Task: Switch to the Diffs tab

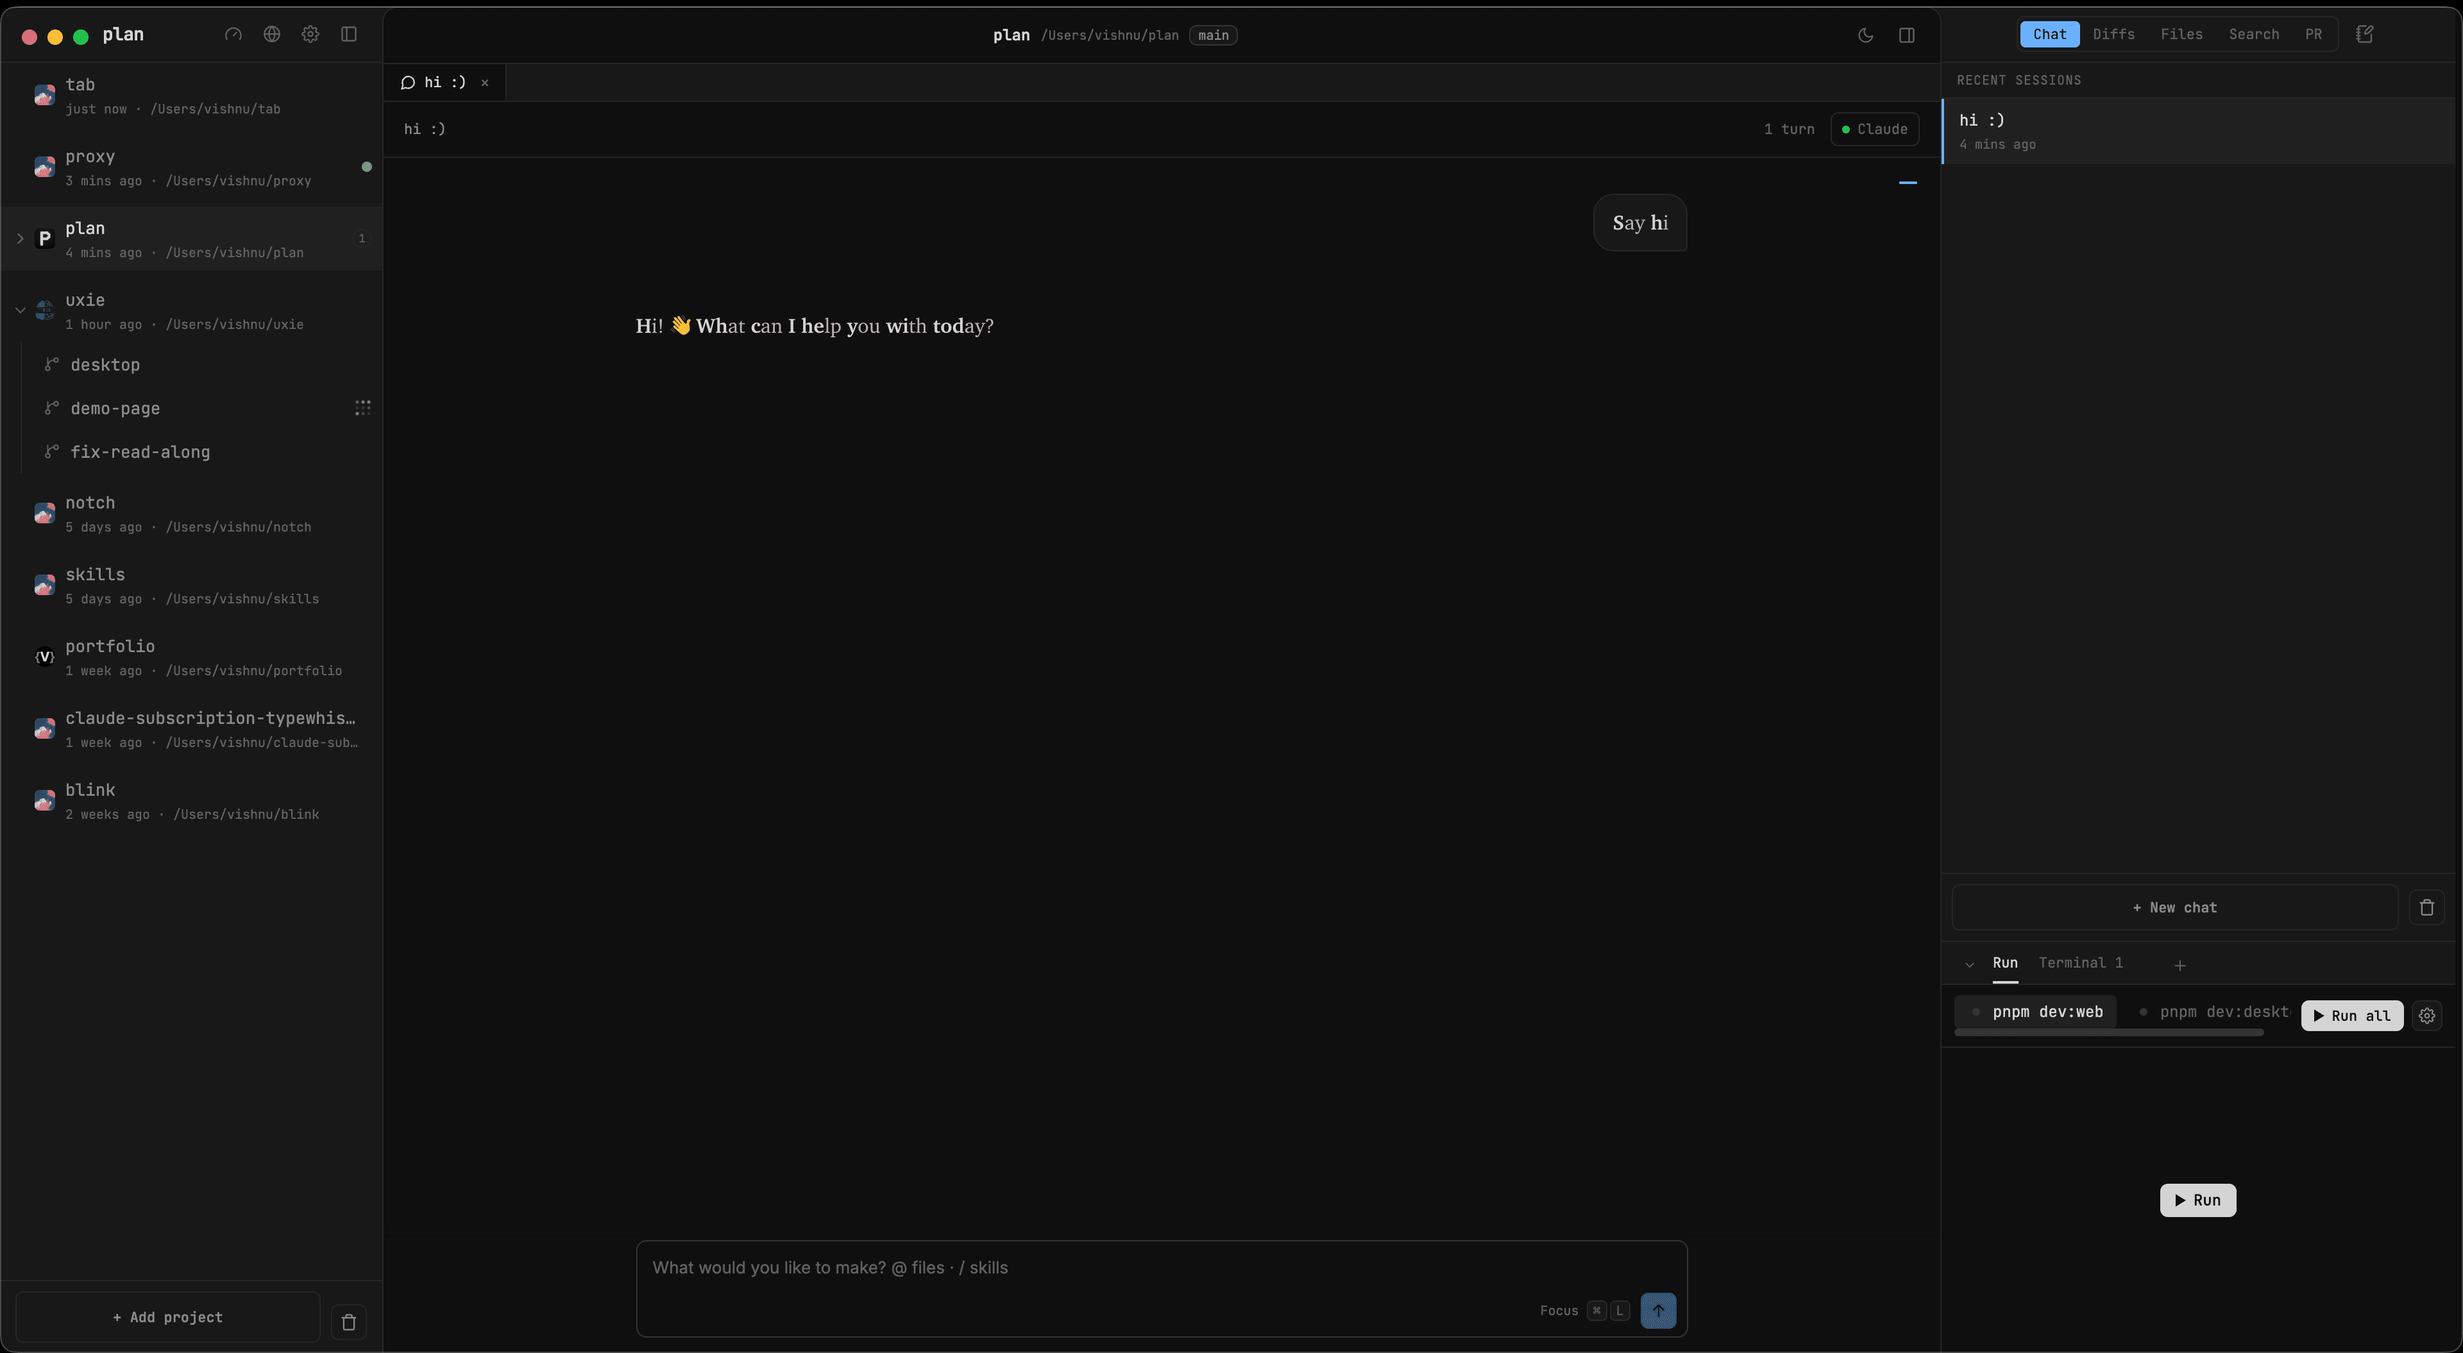Action: click(2113, 35)
